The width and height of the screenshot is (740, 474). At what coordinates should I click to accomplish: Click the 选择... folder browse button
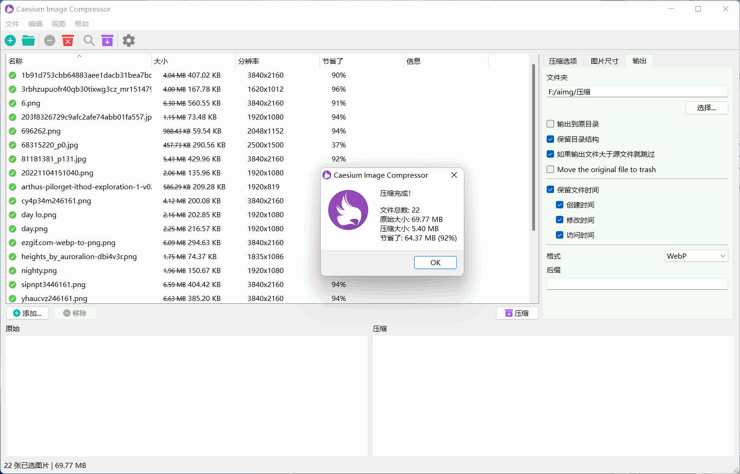[707, 107]
